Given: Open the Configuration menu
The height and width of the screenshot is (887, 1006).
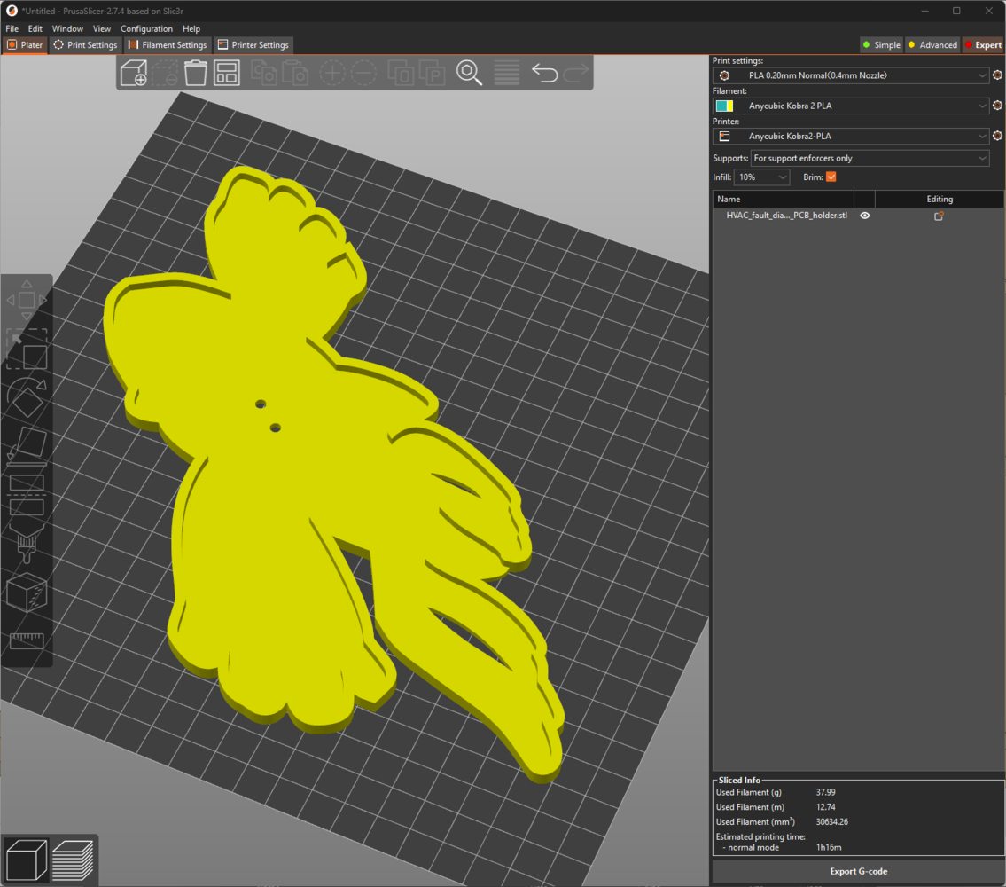Looking at the screenshot, I should (146, 28).
